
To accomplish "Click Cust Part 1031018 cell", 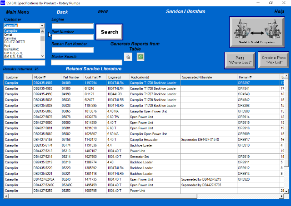I will pos(95,128).
